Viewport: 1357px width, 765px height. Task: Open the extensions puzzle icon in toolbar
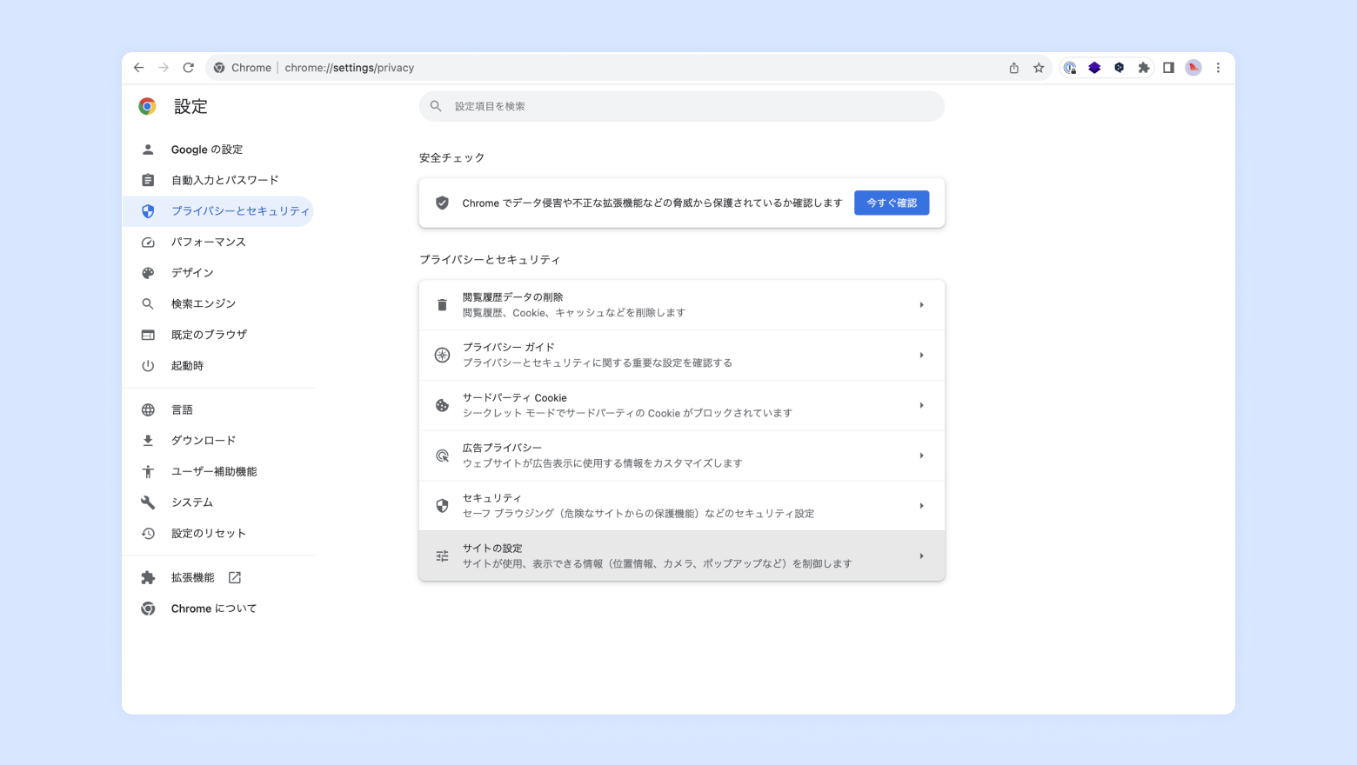(x=1144, y=68)
